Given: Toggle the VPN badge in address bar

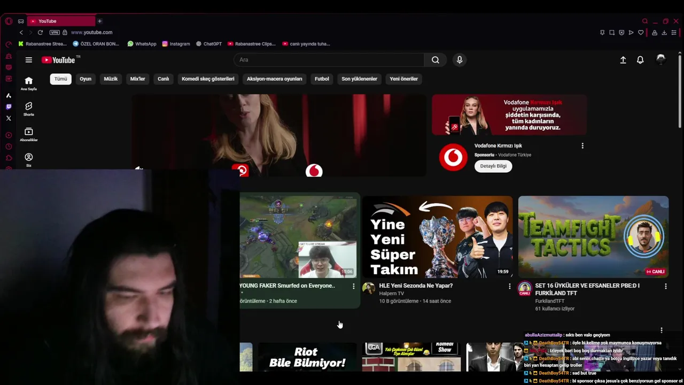Looking at the screenshot, I should pyautogui.click(x=54, y=33).
